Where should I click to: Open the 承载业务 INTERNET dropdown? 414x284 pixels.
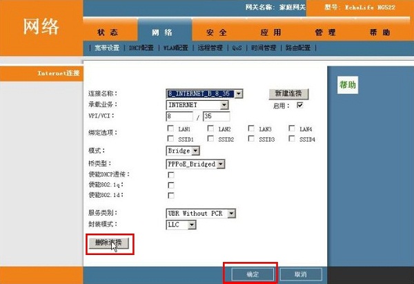click(224, 105)
